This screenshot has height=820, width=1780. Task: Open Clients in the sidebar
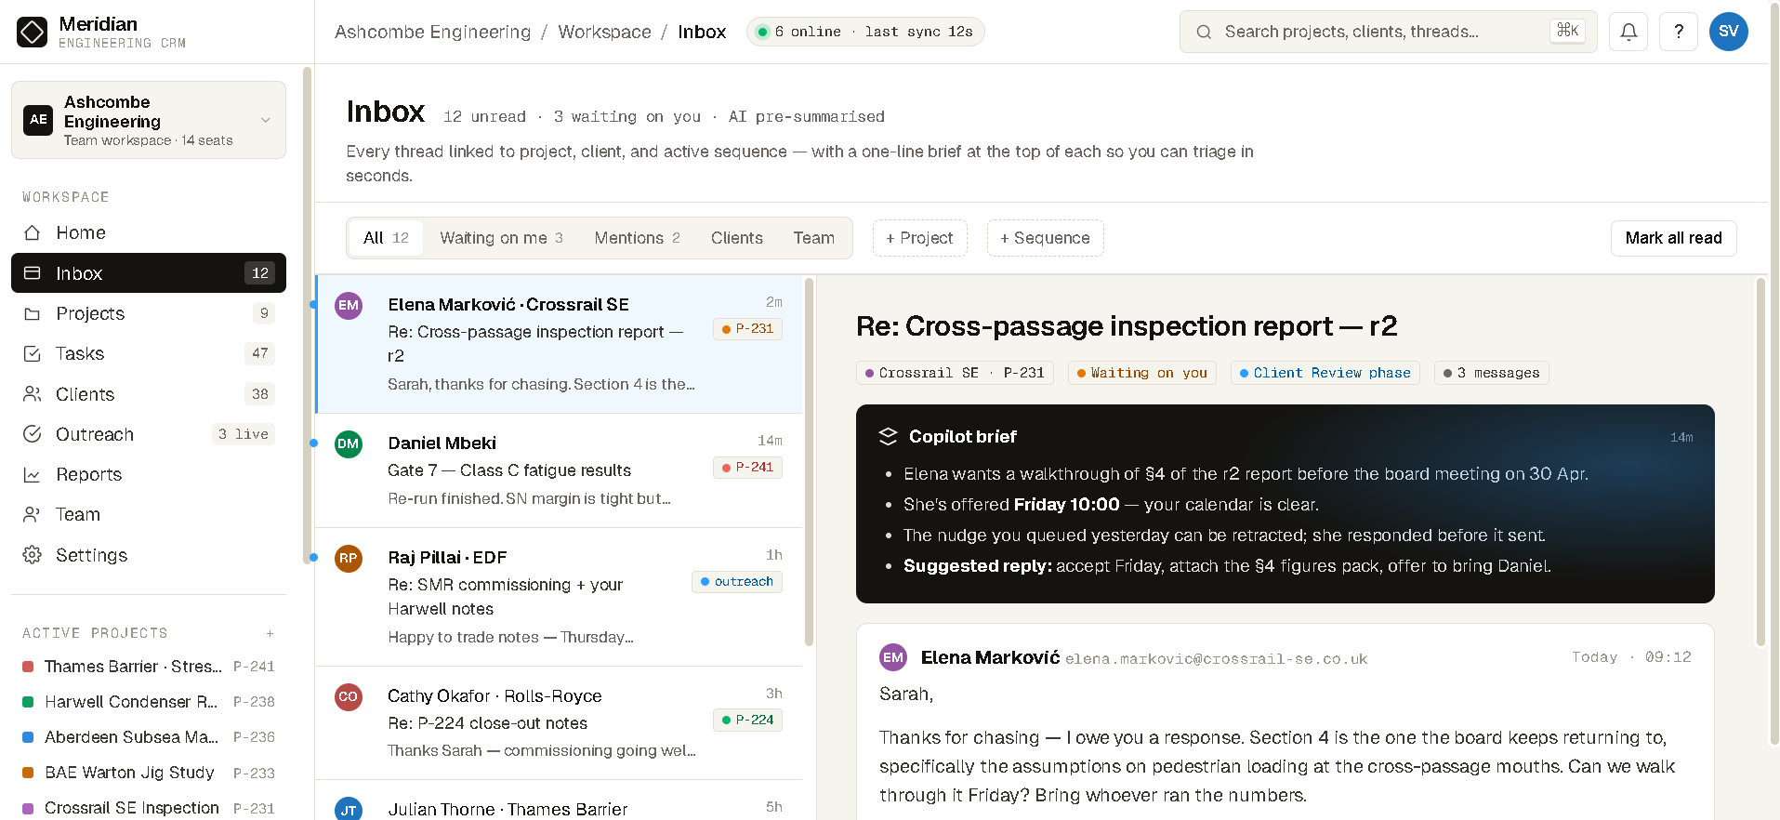(x=149, y=394)
